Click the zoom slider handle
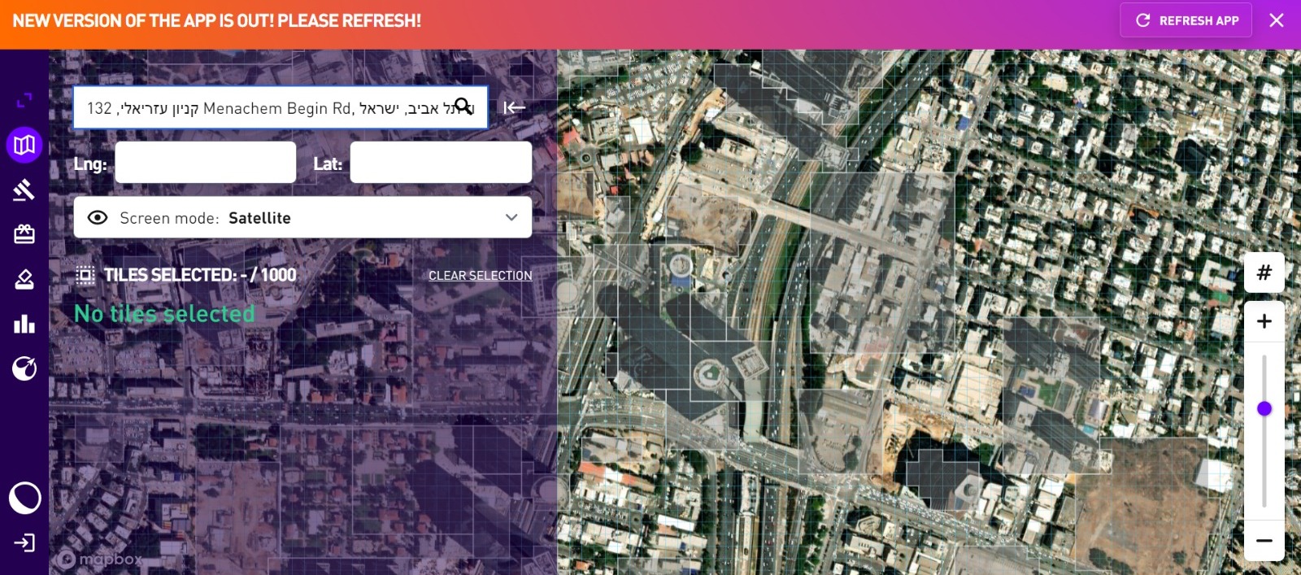The image size is (1301, 575). point(1264,408)
